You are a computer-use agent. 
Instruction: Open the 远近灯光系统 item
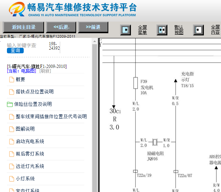(x=30, y=166)
